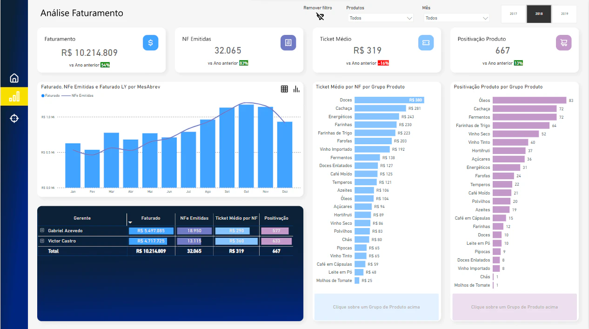The height and width of the screenshot is (329, 589).
Task: Select the Doces bar in Ticket Médio chart
Action: 389,100
